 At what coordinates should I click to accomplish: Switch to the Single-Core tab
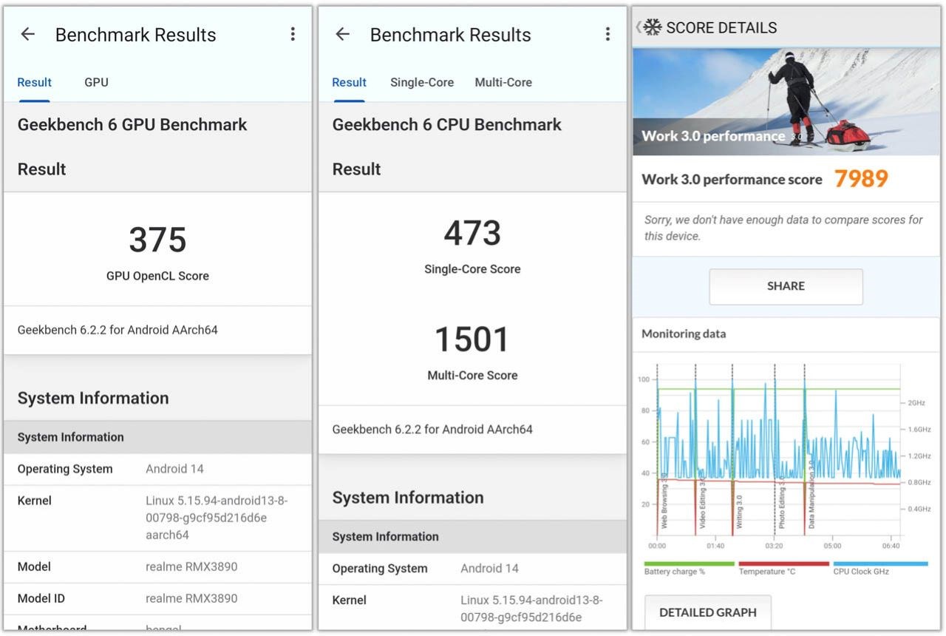tap(422, 82)
